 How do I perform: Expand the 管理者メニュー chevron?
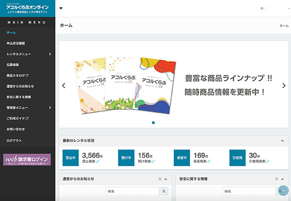click(x=50, y=108)
